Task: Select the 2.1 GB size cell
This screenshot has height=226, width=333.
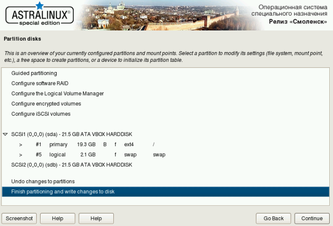Action: tap(88, 155)
